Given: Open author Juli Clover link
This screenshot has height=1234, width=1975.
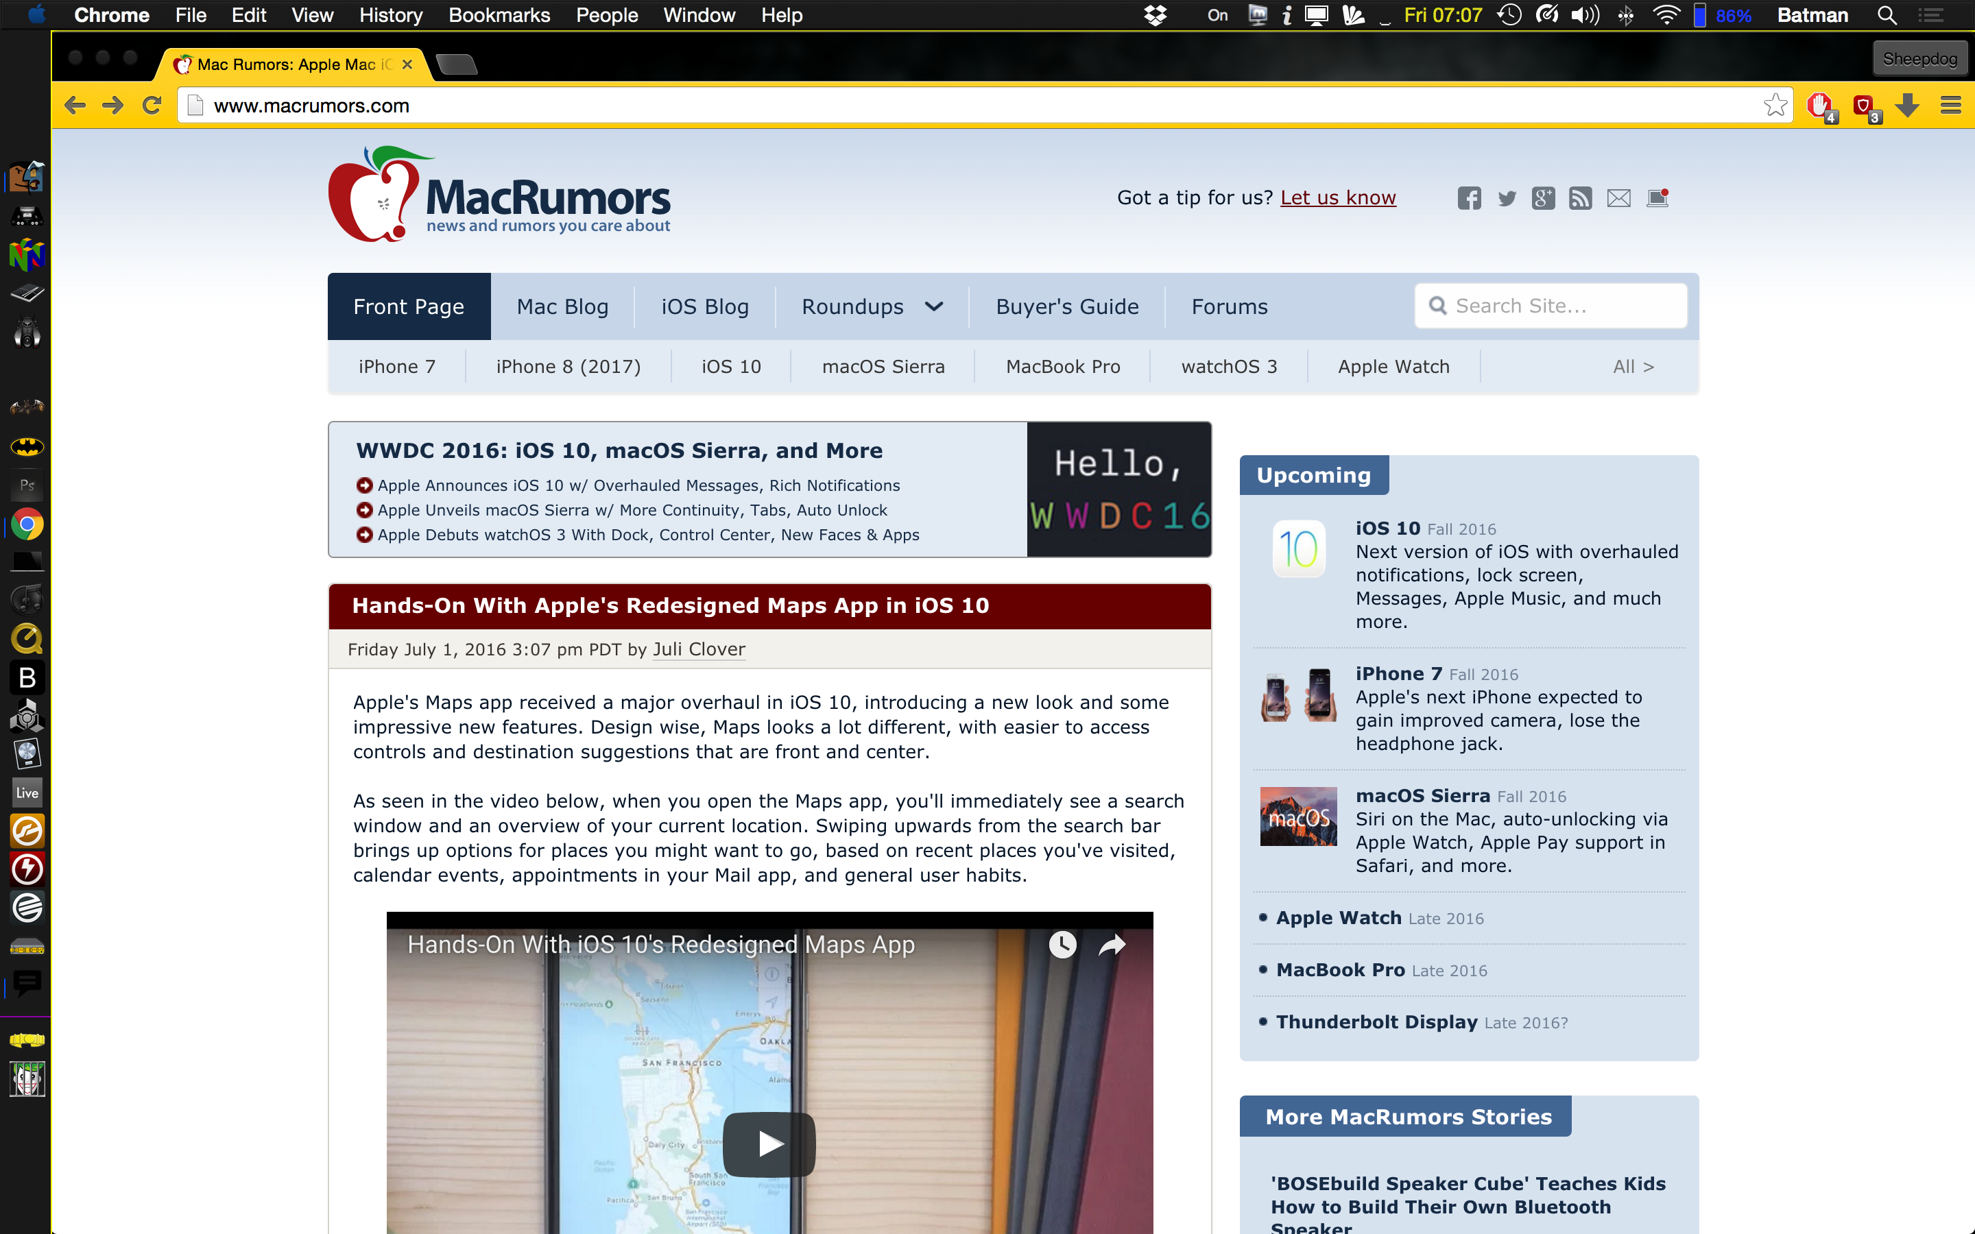Looking at the screenshot, I should click(x=699, y=650).
